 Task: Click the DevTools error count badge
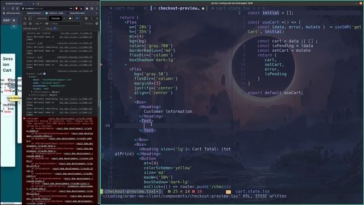(71, 18)
